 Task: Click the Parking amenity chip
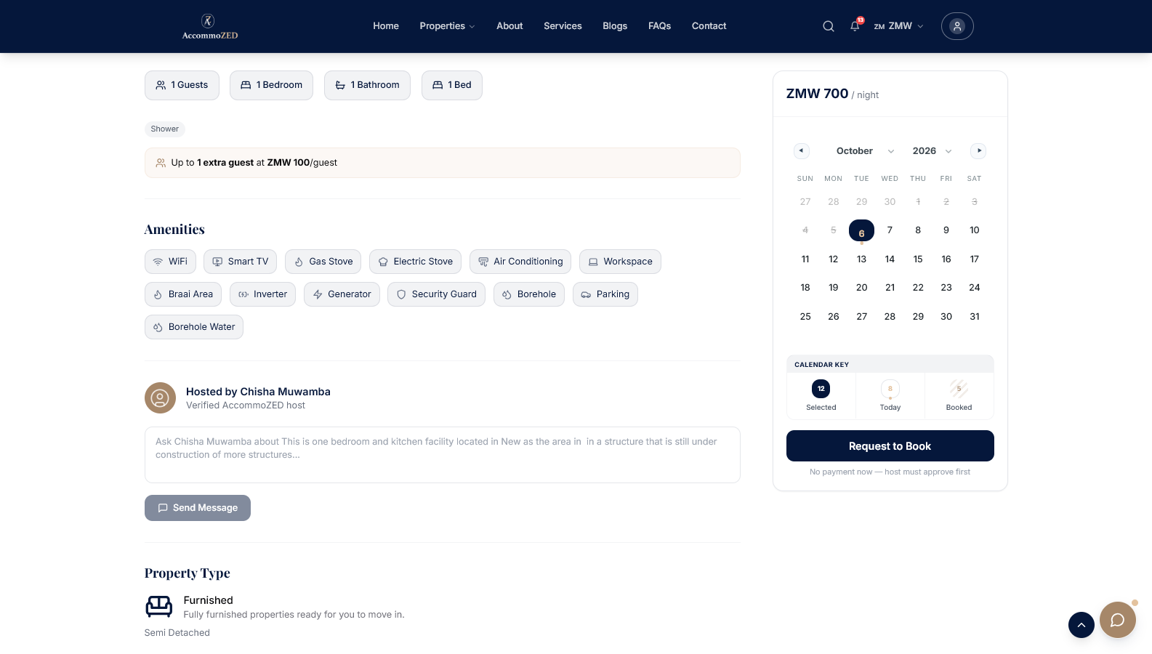coord(605,294)
